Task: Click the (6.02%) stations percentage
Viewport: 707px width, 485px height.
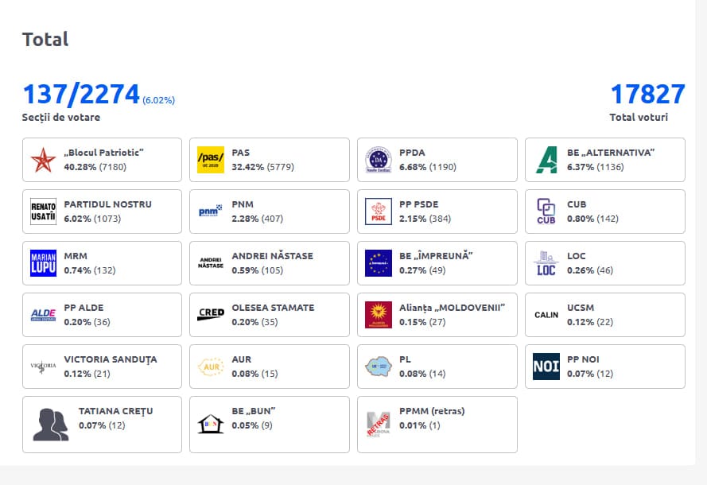Action: 159,100
